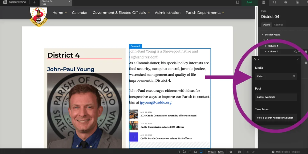
Task: Switch to the Settings tab
Action: coord(278,25)
